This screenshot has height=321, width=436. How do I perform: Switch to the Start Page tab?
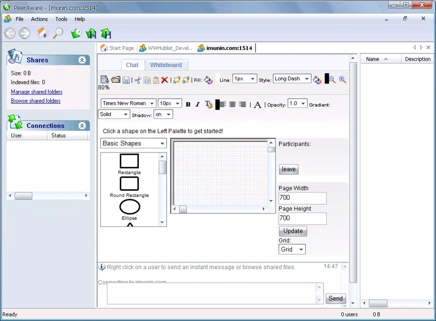pyautogui.click(x=117, y=48)
